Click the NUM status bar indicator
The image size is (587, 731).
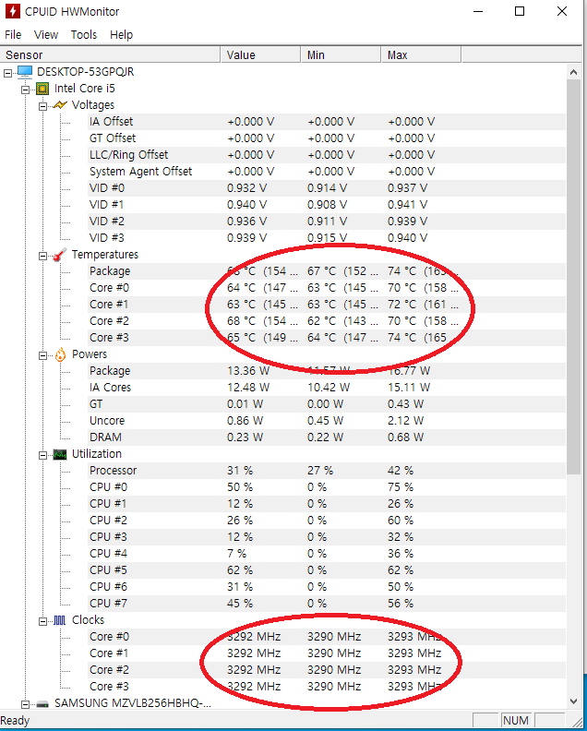point(516,721)
